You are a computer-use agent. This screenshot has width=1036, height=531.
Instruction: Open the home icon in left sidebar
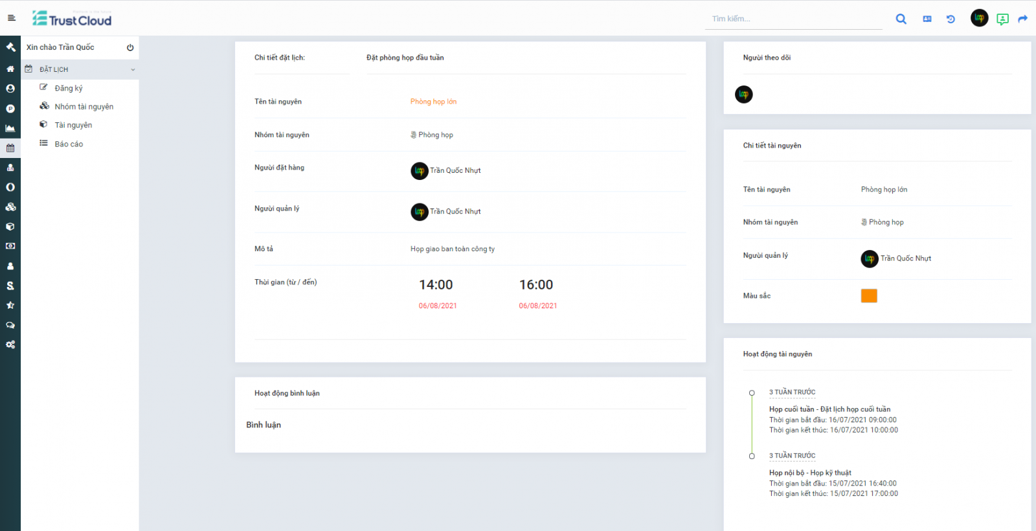tap(10, 69)
